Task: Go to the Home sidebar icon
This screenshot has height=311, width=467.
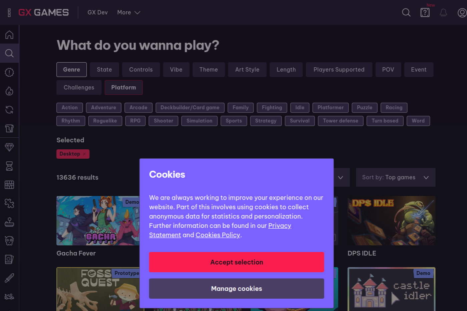Action: point(9,35)
